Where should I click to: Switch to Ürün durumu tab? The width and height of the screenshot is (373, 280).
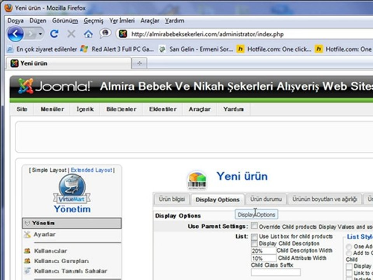click(x=266, y=199)
